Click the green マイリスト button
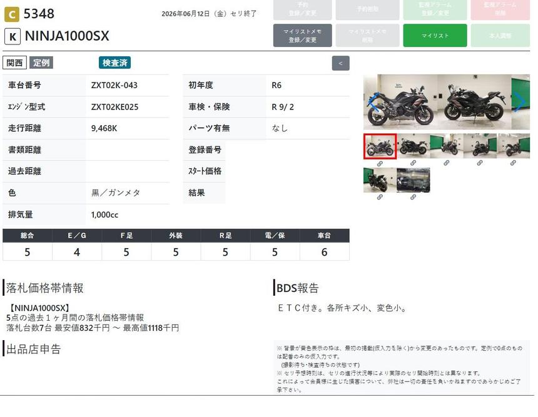The image size is (538, 417). [435, 35]
